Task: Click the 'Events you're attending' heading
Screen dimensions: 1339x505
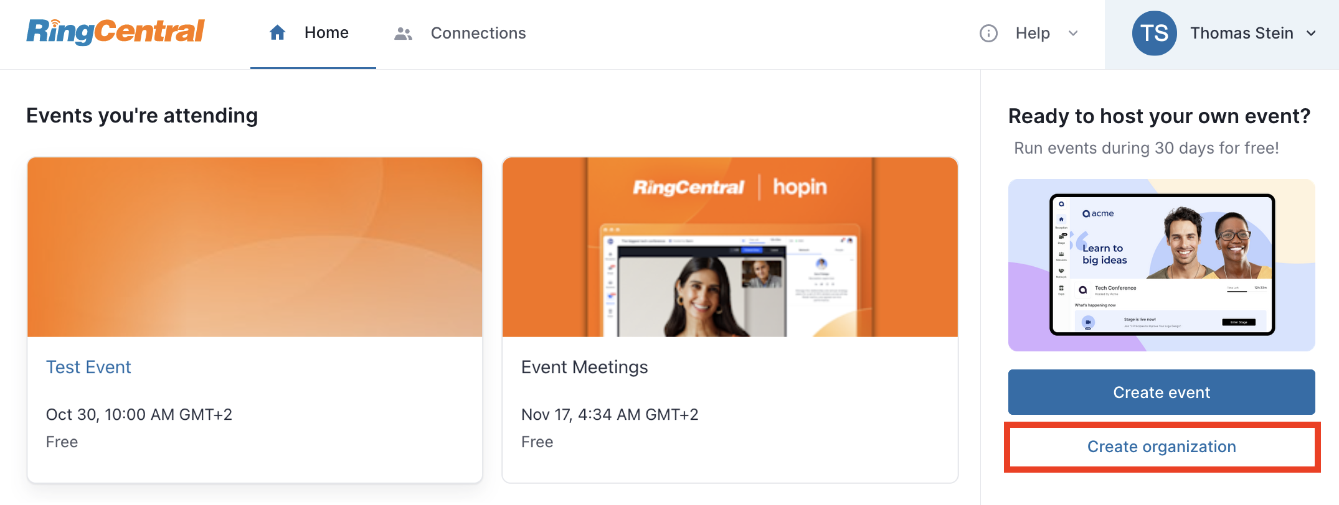Action: 142,116
